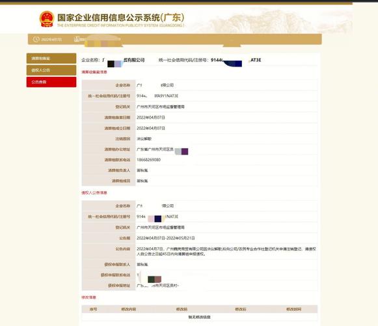
Task: Click the 清算组成员 name value
Action: [x=142, y=181]
